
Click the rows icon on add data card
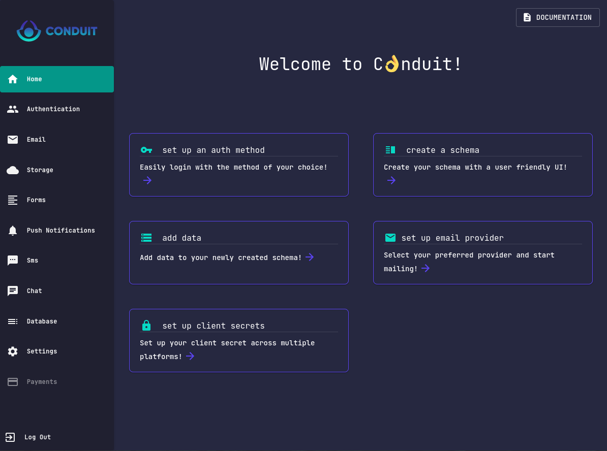(x=146, y=238)
